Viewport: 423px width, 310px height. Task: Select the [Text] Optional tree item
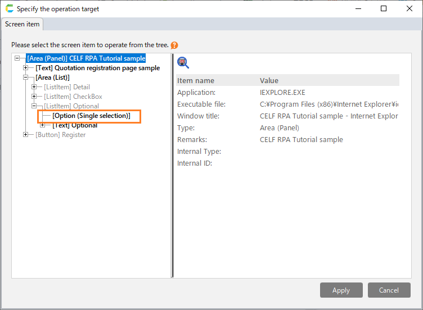tap(75, 125)
